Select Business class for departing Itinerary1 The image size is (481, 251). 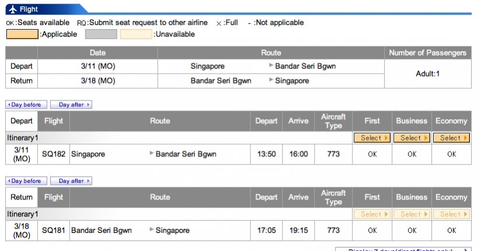coord(412,138)
